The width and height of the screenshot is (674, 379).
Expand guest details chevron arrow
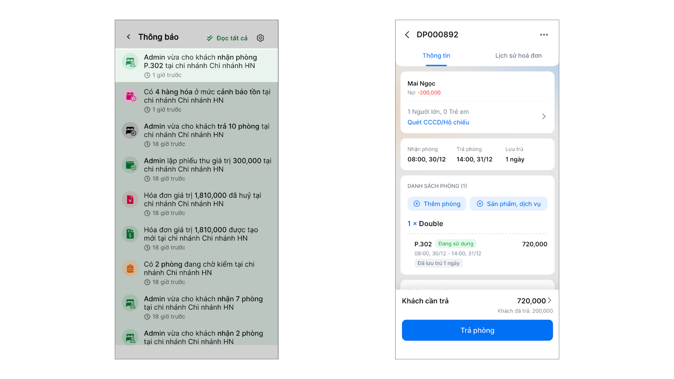[543, 117]
